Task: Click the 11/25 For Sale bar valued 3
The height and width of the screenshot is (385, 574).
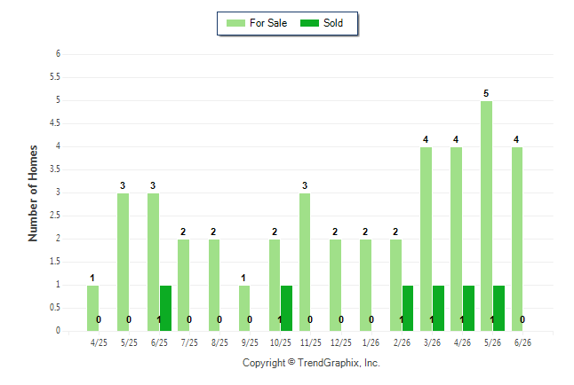Action: 305,263
